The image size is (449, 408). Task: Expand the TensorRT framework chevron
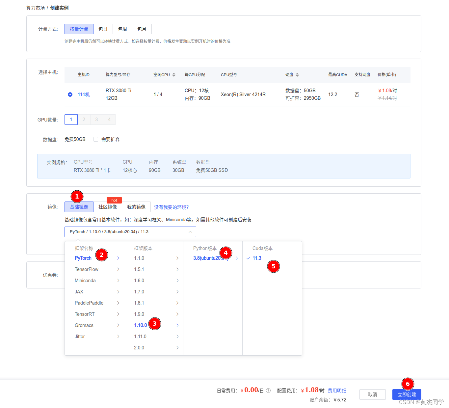(x=118, y=314)
